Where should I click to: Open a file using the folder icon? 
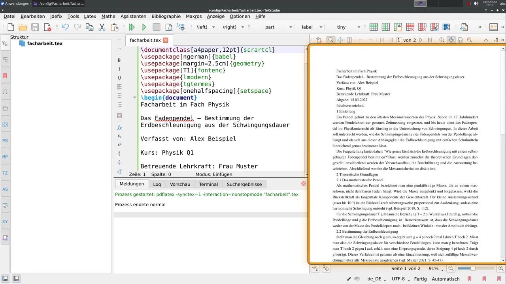click(23, 27)
